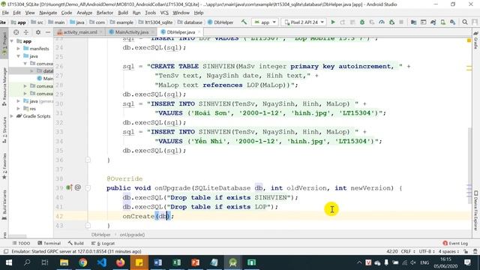Expand Gradle Scripts node

click(12, 116)
